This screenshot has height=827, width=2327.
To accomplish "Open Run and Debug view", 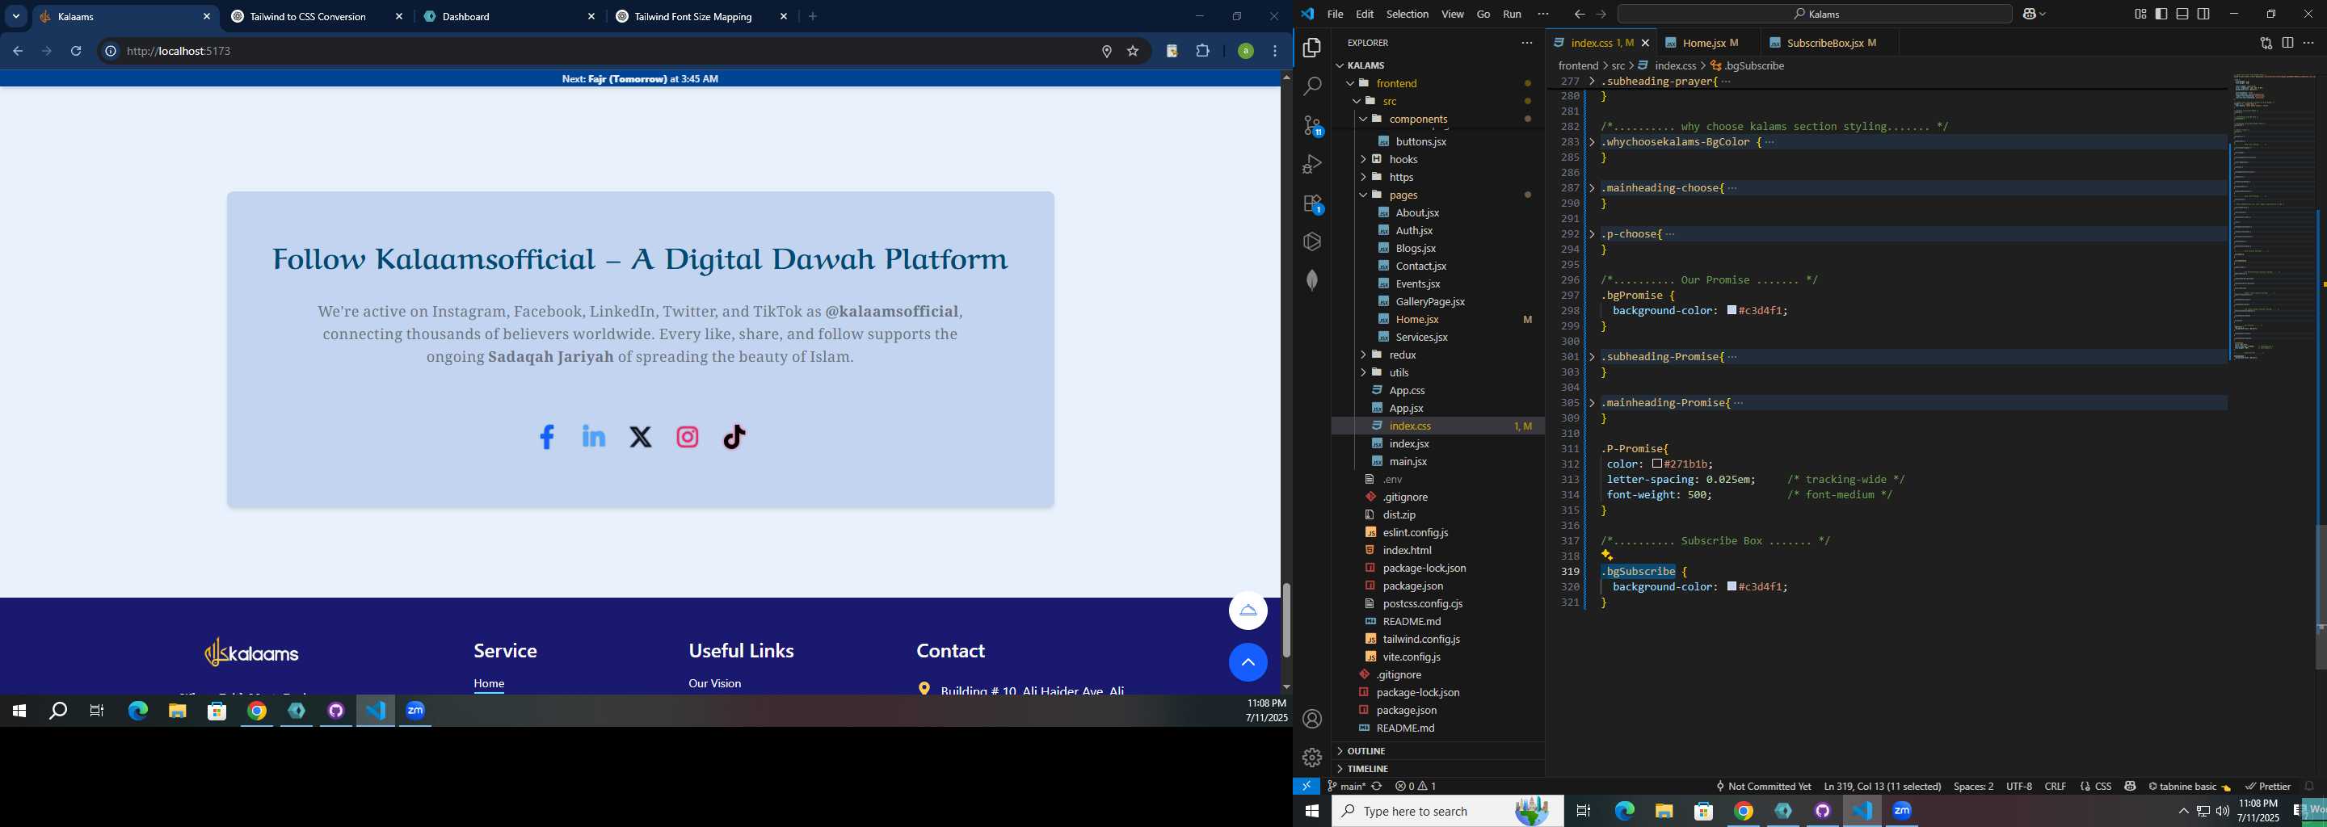I will 1311,164.
